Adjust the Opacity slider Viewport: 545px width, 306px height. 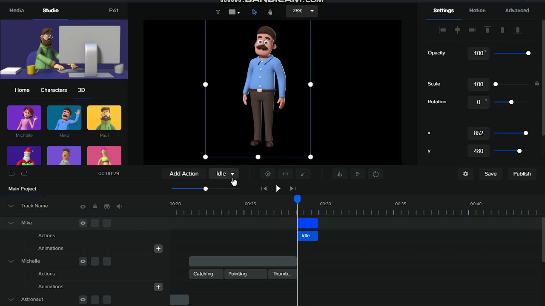tap(512, 53)
